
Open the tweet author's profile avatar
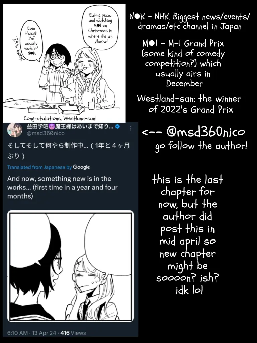(14, 130)
